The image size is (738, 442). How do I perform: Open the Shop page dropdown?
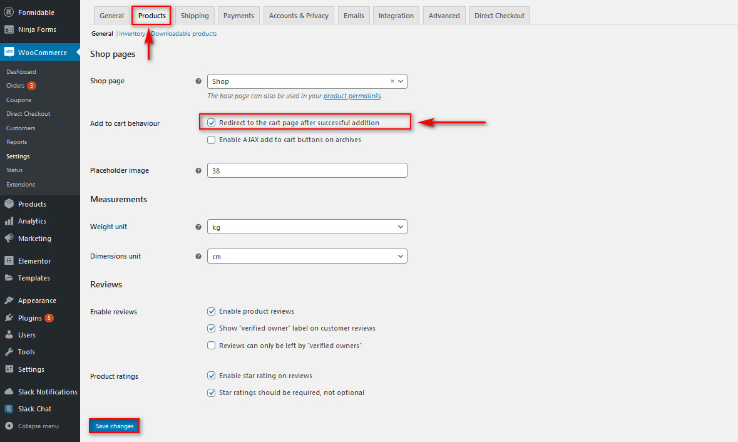point(307,81)
